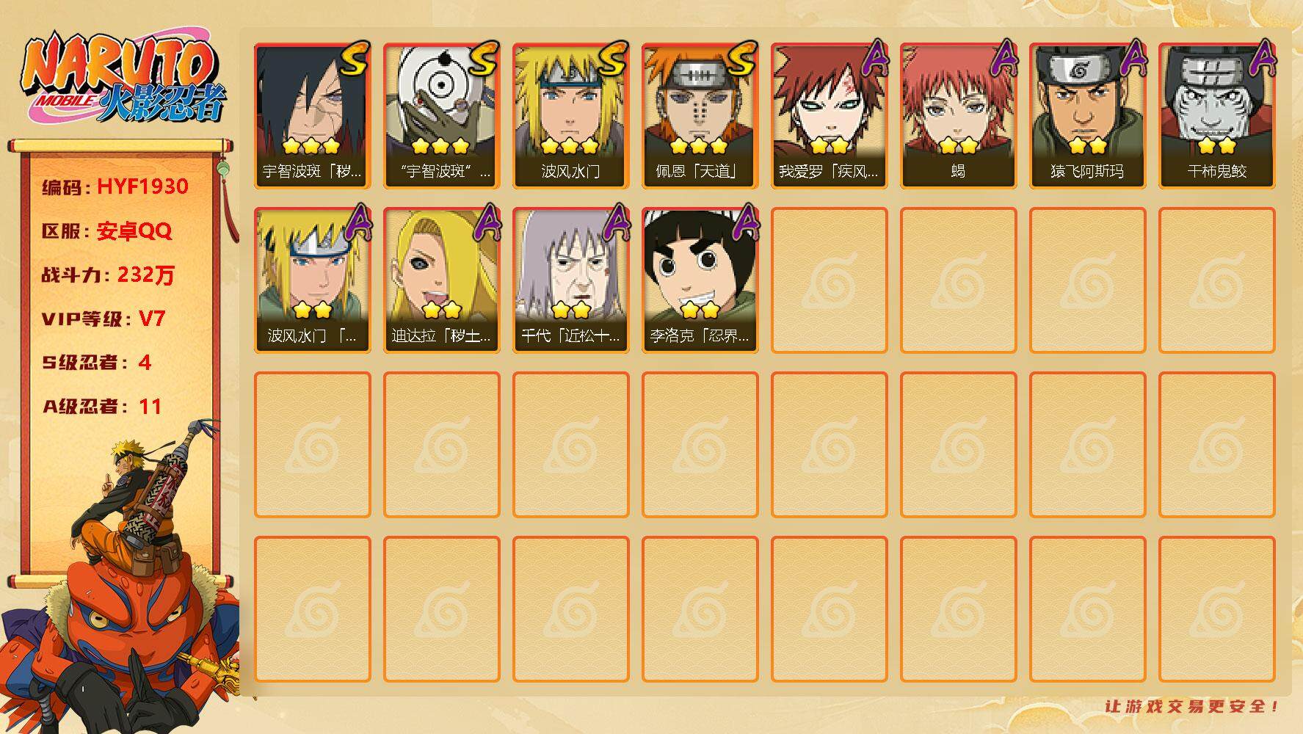The width and height of the screenshot is (1303, 734).
Task: Select the 宇智波斑「秽… ninja card
Action: [313, 115]
